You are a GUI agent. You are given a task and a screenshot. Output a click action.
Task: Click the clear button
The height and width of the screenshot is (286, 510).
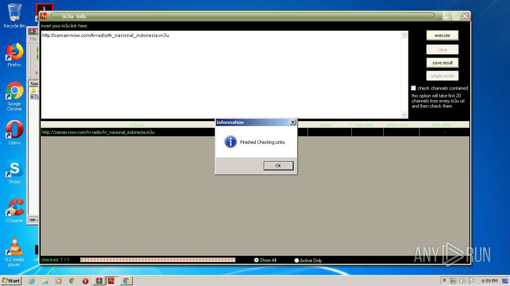[442, 50]
